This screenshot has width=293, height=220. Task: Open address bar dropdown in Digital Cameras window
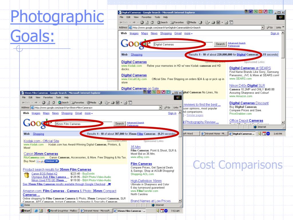[263, 27]
